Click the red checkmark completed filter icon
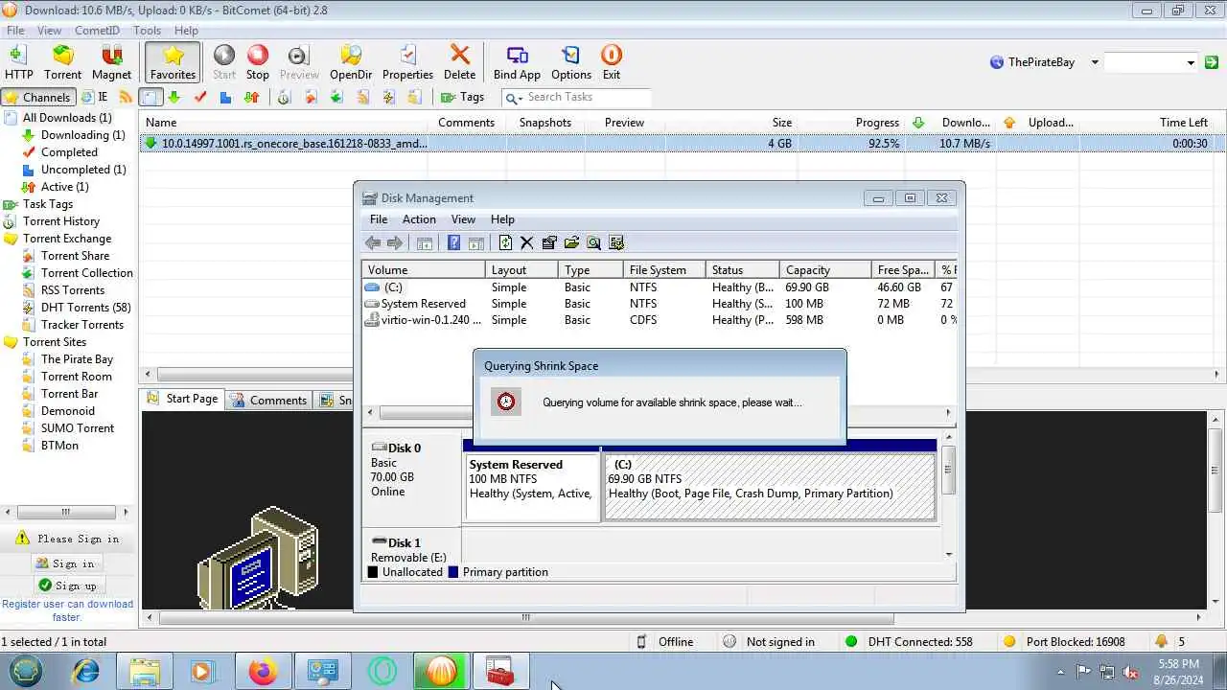Screen dimensions: 1227x690 [x=199, y=97]
